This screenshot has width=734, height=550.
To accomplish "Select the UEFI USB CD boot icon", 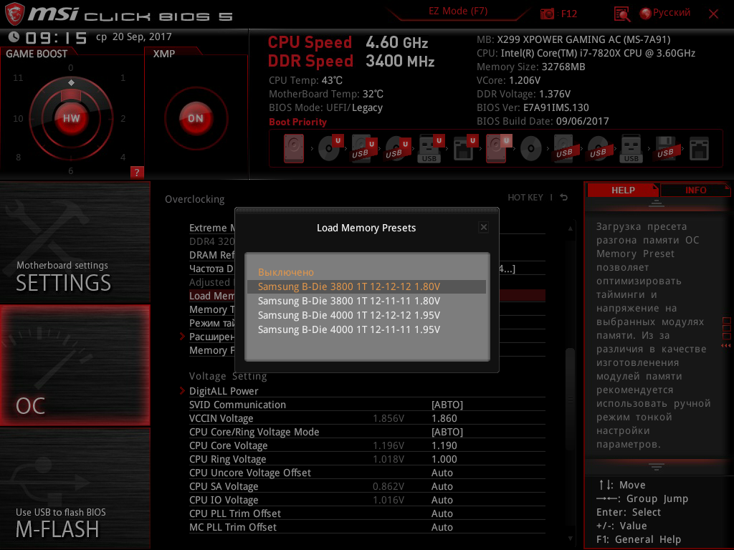I will [397, 149].
